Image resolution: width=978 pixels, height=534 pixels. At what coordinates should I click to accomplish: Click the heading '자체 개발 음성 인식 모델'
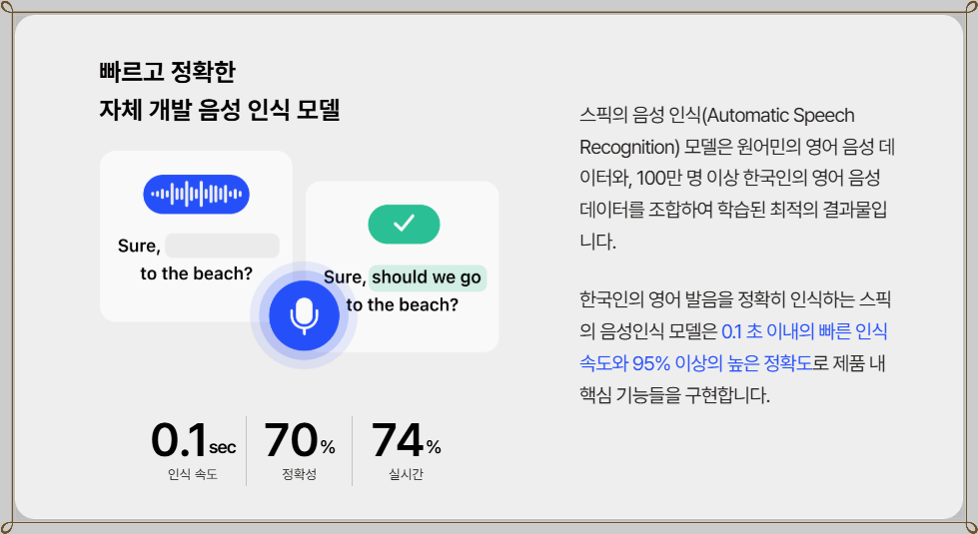point(220,110)
